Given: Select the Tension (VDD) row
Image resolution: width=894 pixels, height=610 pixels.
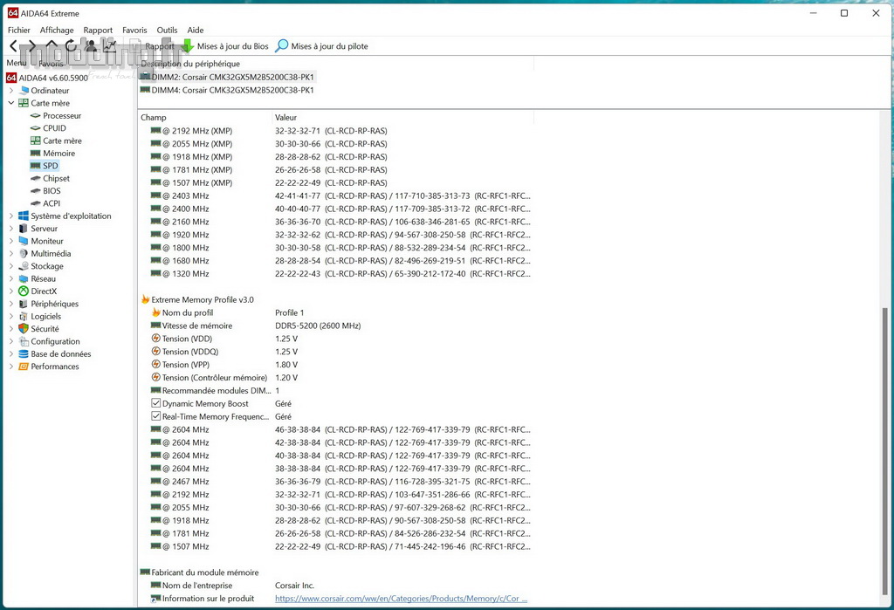Looking at the screenshot, I should 336,339.
